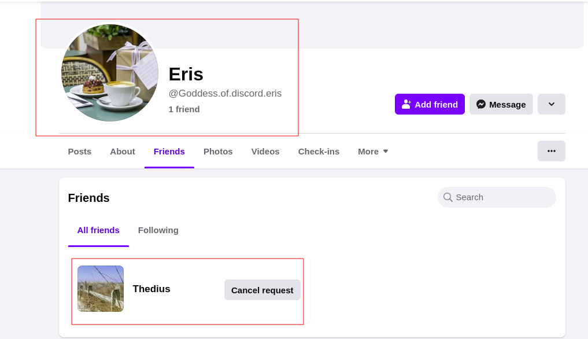Screen dimensions: 588x339
Task: Click the magnifying glass search icon
Action: pyautogui.click(x=448, y=197)
